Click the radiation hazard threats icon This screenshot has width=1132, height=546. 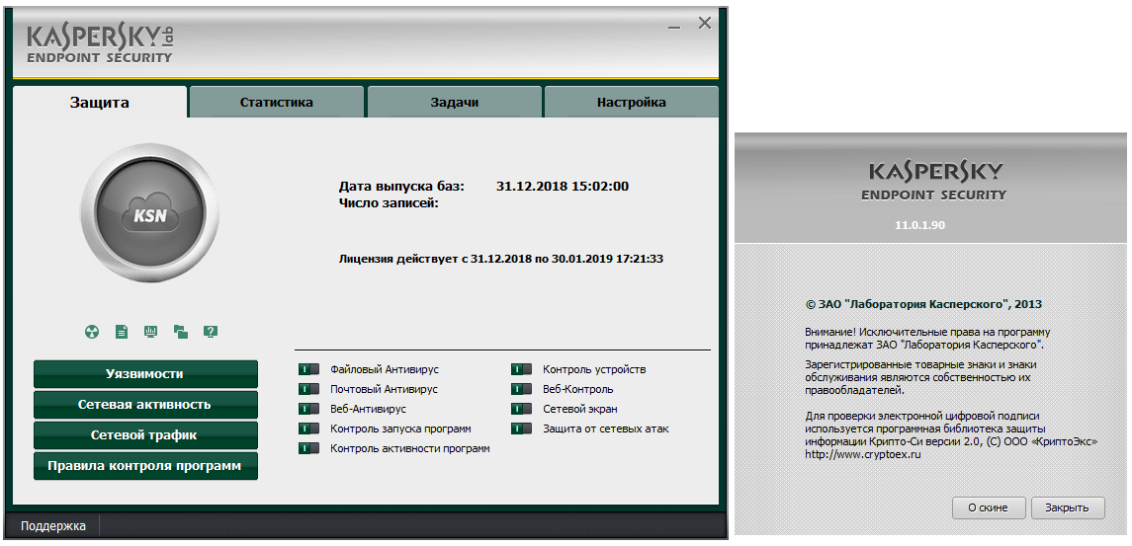coord(91,332)
